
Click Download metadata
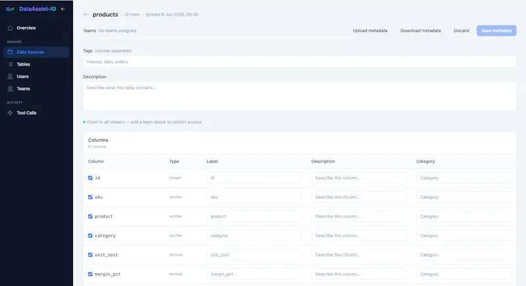pos(420,31)
